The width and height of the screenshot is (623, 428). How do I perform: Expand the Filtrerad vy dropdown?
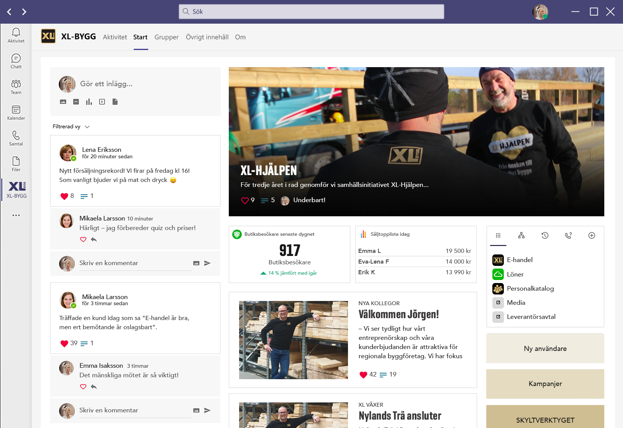pos(71,127)
